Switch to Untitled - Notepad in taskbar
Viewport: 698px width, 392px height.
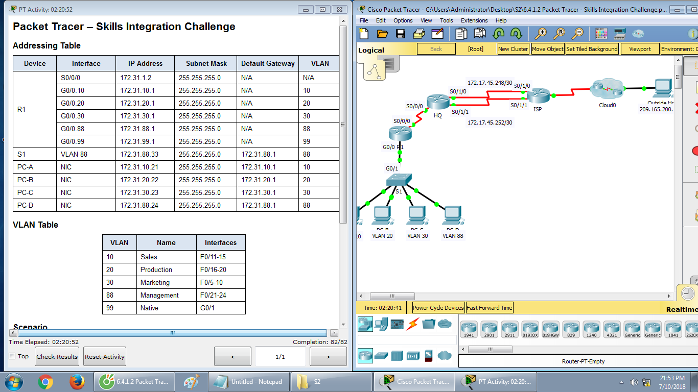249,382
